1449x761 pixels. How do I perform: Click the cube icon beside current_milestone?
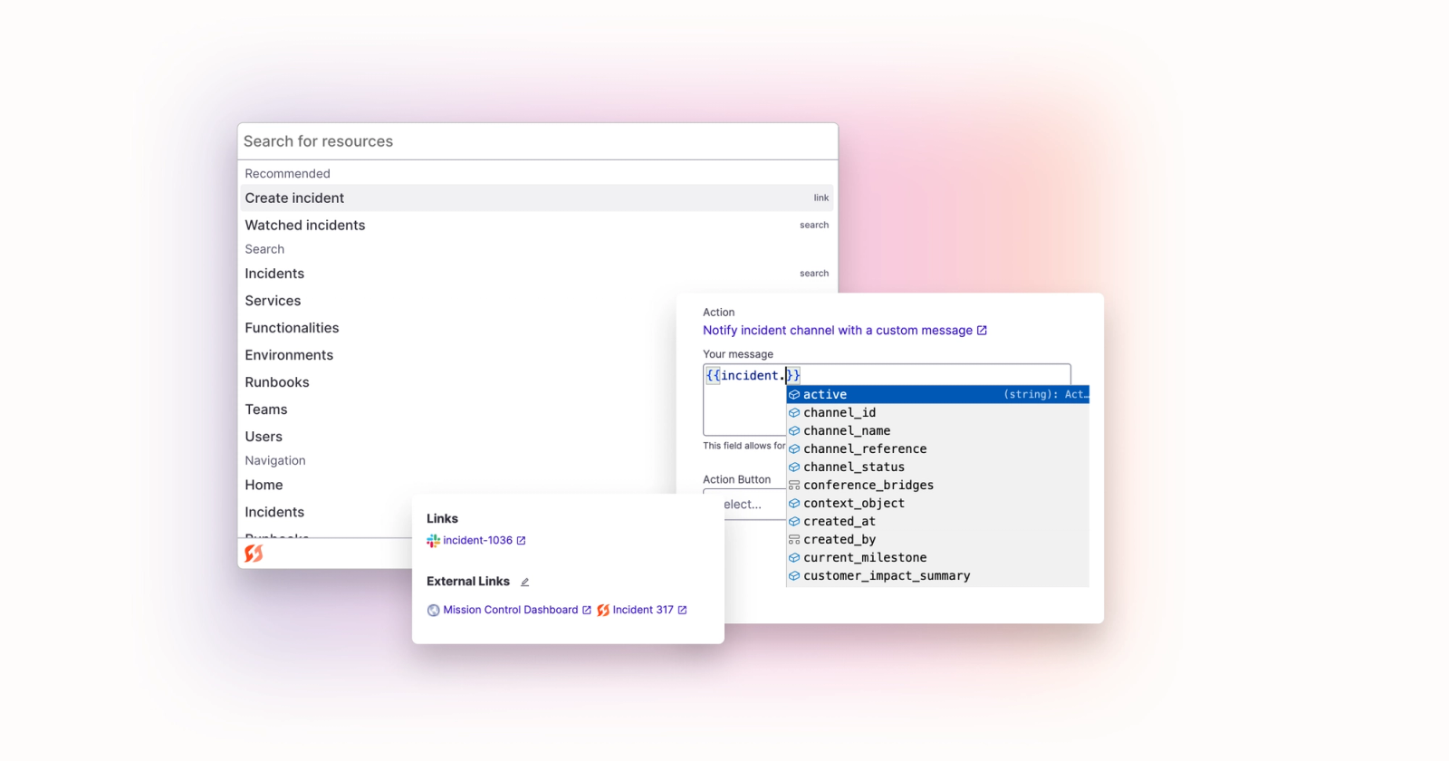point(794,558)
